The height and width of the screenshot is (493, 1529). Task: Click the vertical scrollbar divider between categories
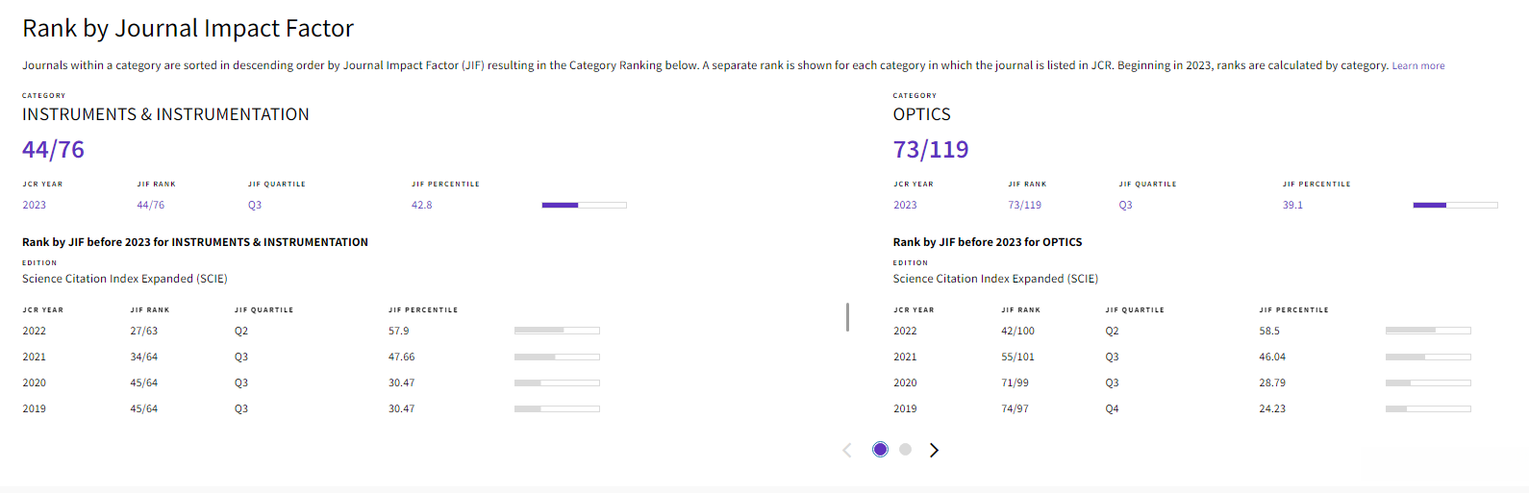[x=847, y=317]
